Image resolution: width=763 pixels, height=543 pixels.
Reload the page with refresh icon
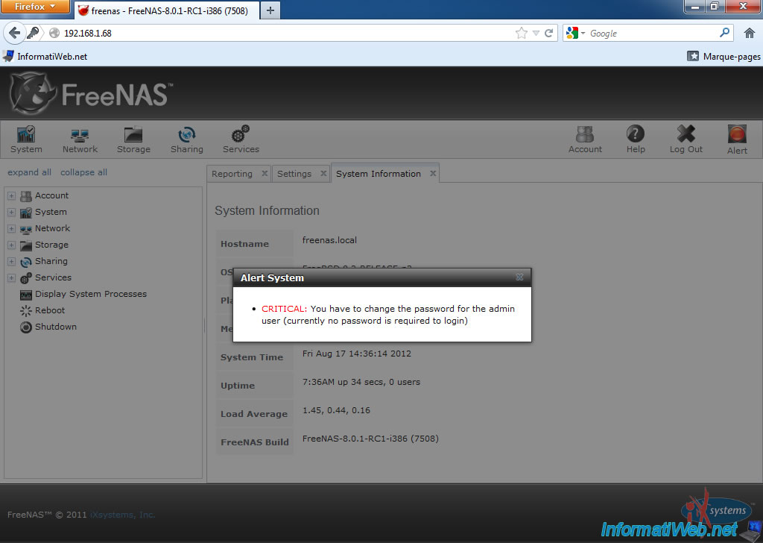click(549, 33)
